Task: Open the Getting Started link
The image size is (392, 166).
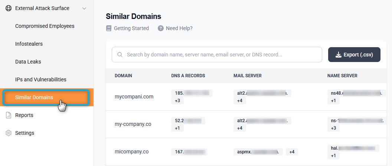Action: click(x=131, y=28)
